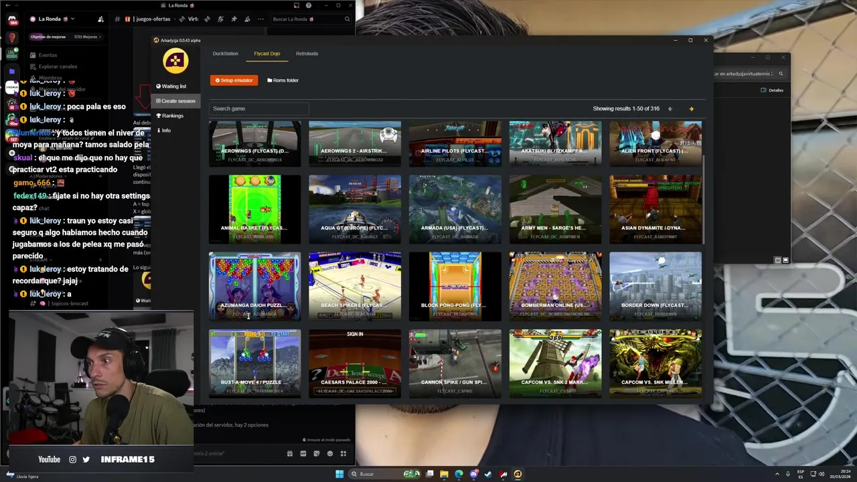Image resolution: width=857 pixels, height=482 pixels.
Task: Open Discord apps icon in message bar
Action: [343, 453]
